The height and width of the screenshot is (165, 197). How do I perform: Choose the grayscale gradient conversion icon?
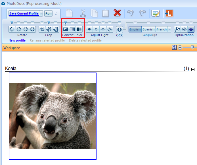coord(72,29)
